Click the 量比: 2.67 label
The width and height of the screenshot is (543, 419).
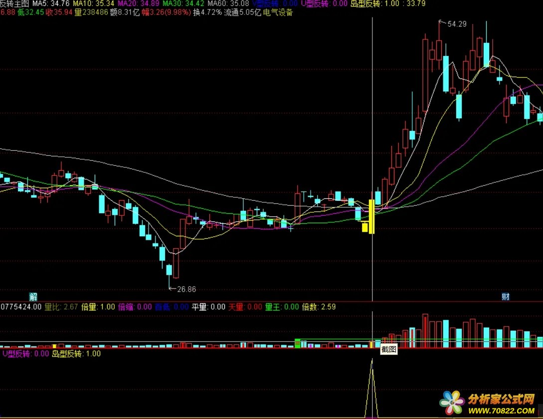point(61,307)
